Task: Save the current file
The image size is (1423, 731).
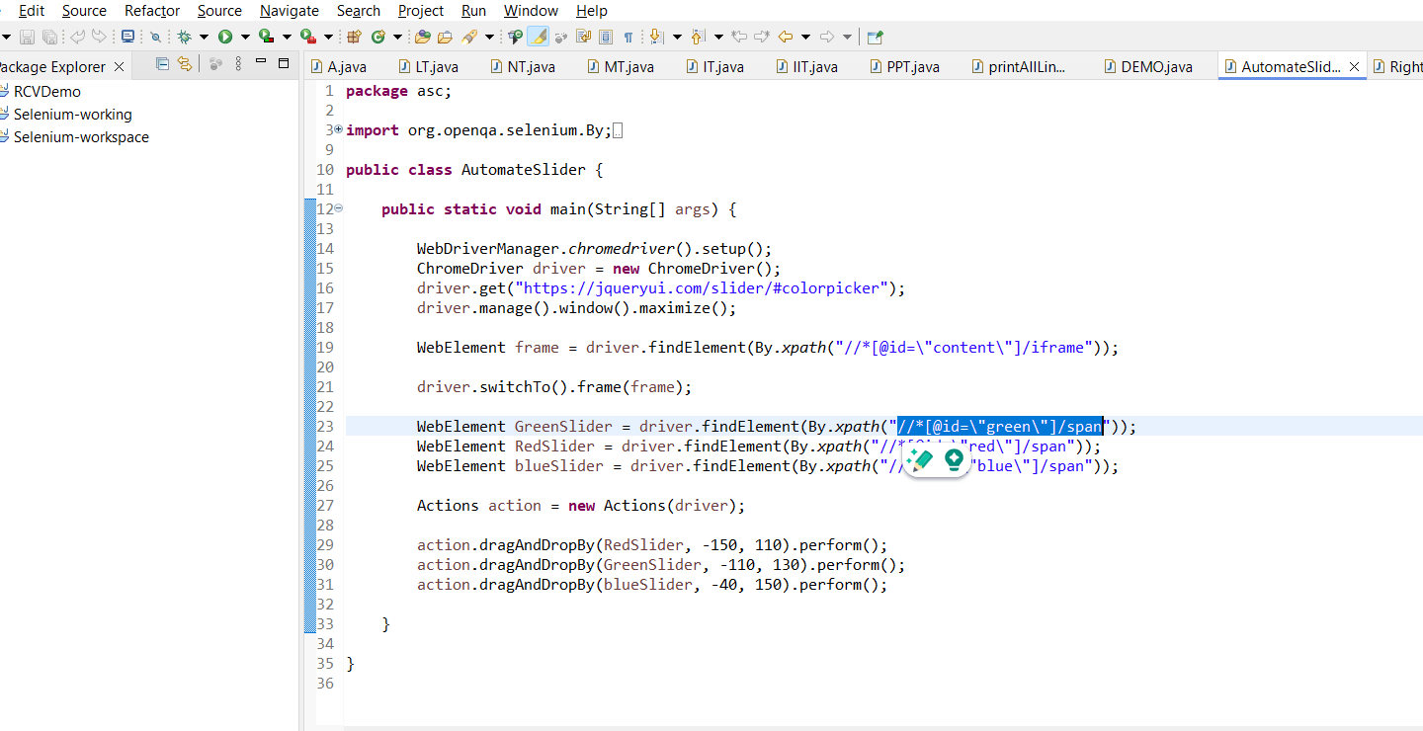Action: (27, 37)
